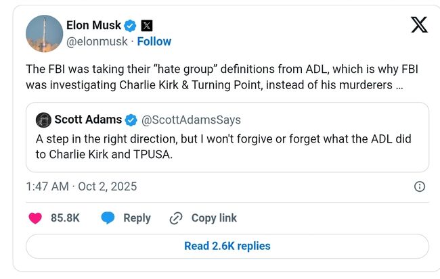Open Elon Musk's profile picture
The image size is (440, 279).
[x=45, y=32]
